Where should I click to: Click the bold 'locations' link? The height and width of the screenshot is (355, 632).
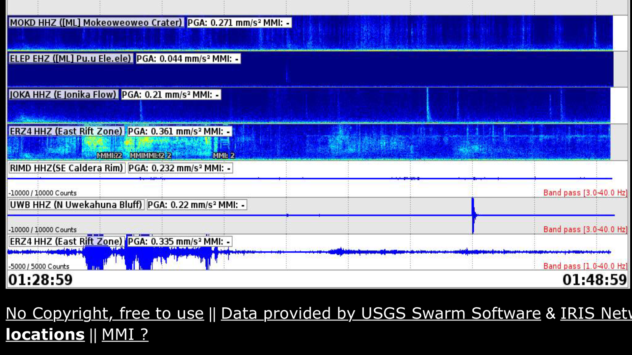(45, 334)
